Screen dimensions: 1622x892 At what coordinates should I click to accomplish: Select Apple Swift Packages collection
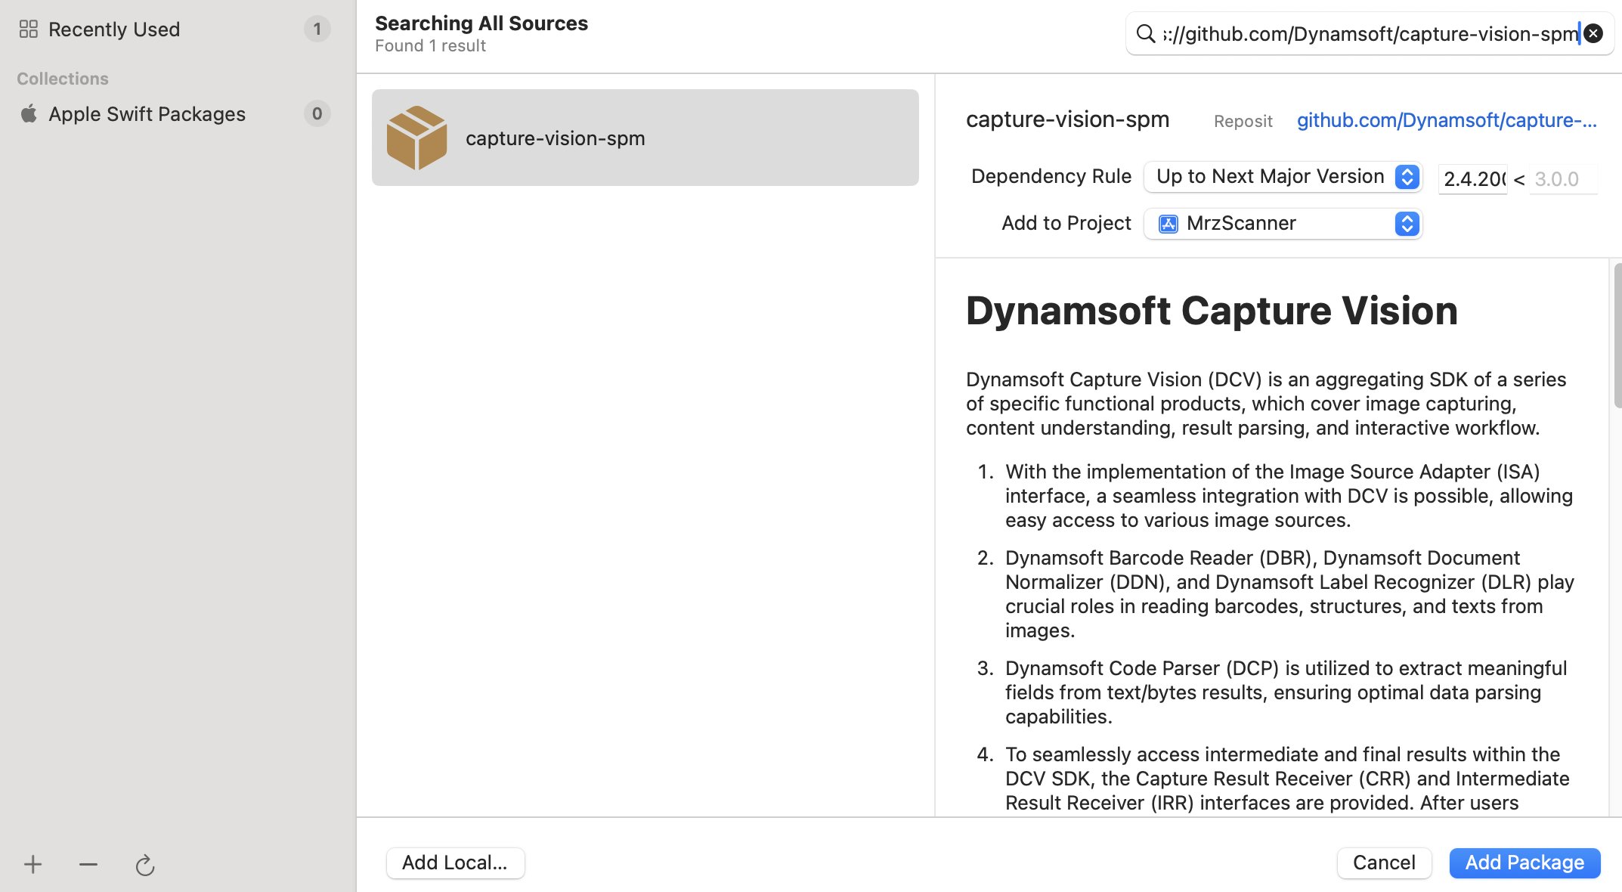[147, 114]
